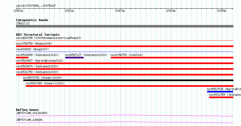Select the blue nsv5517539 variant bar
The image size is (241, 126).
[x=220, y=92]
